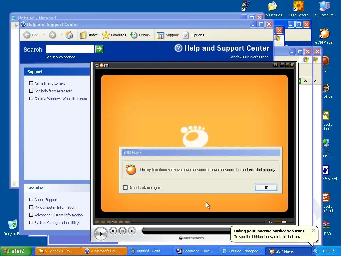Switch to untitled - Paint taskbar button
This screenshot has width=341, height=256.
[150, 251]
